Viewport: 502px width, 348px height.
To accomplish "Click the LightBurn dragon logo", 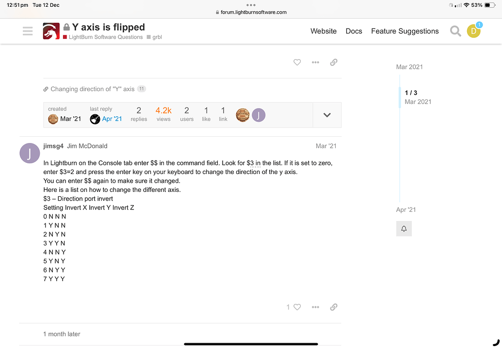I will [x=51, y=31].
